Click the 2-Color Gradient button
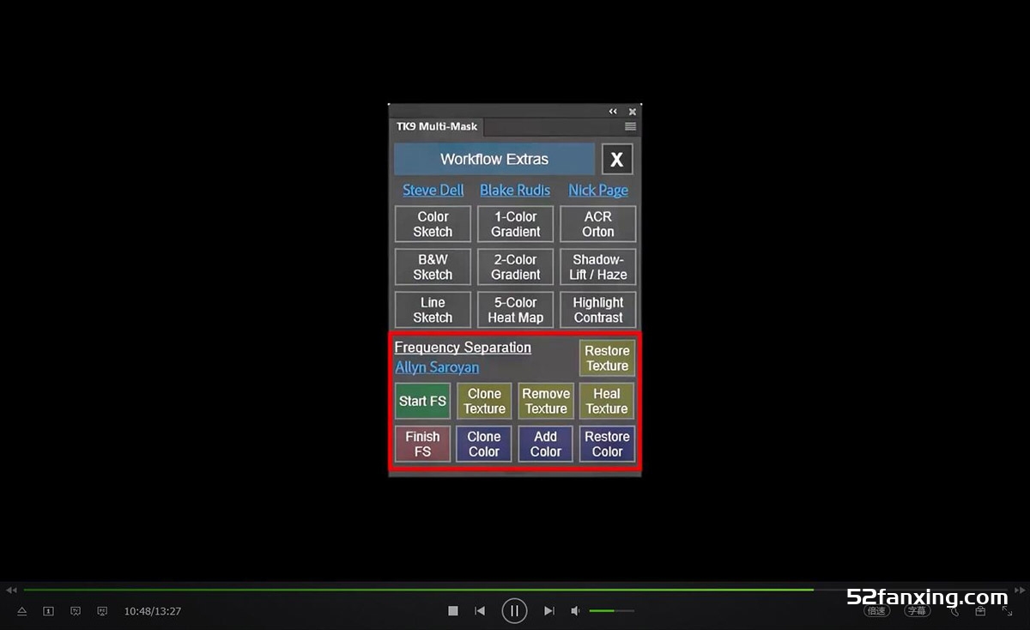 tap(516, 267)
